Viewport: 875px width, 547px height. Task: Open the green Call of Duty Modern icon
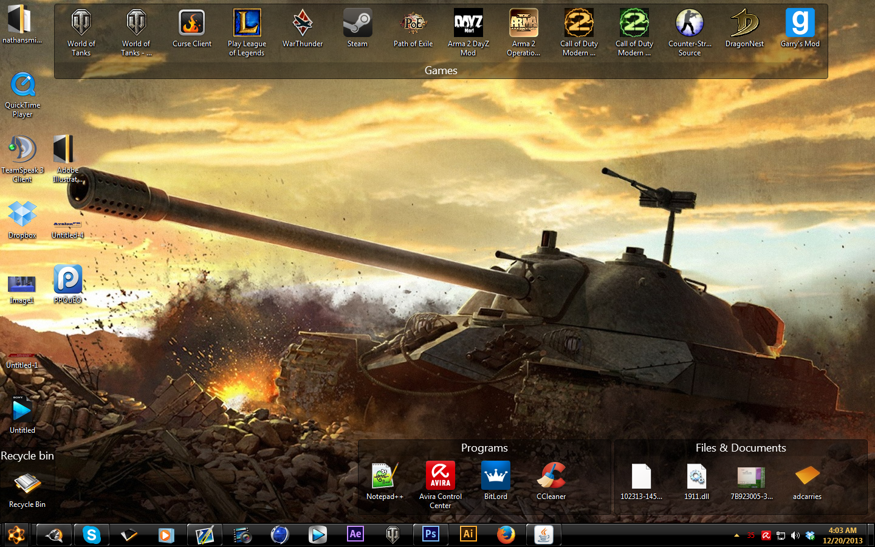click(634, 33)
